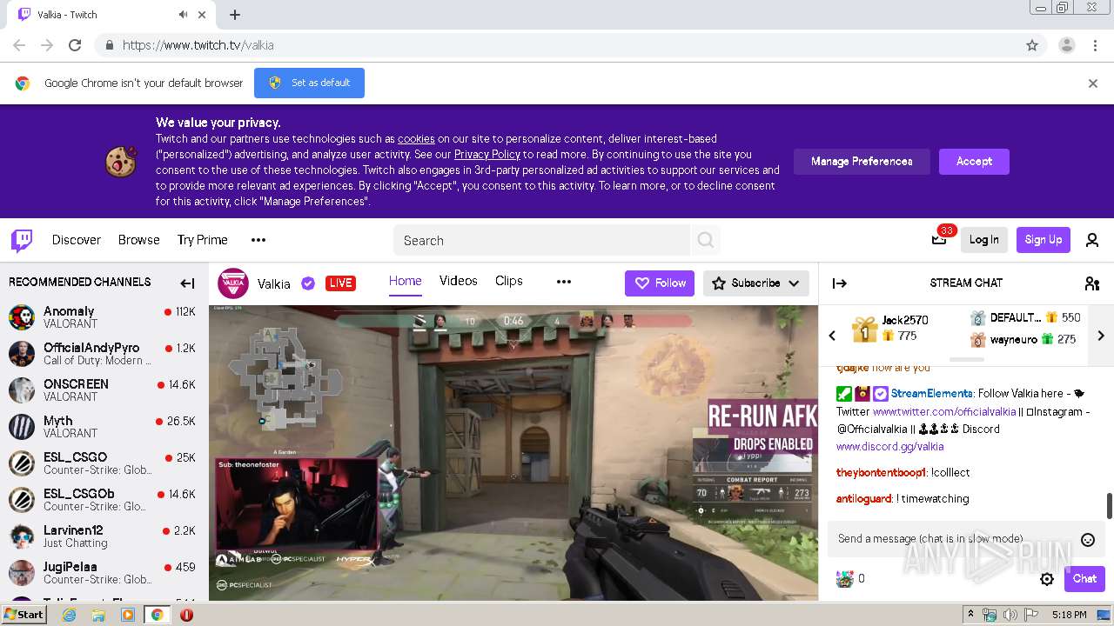
Task: Click antiloguard username in chat
Action: 864,499
